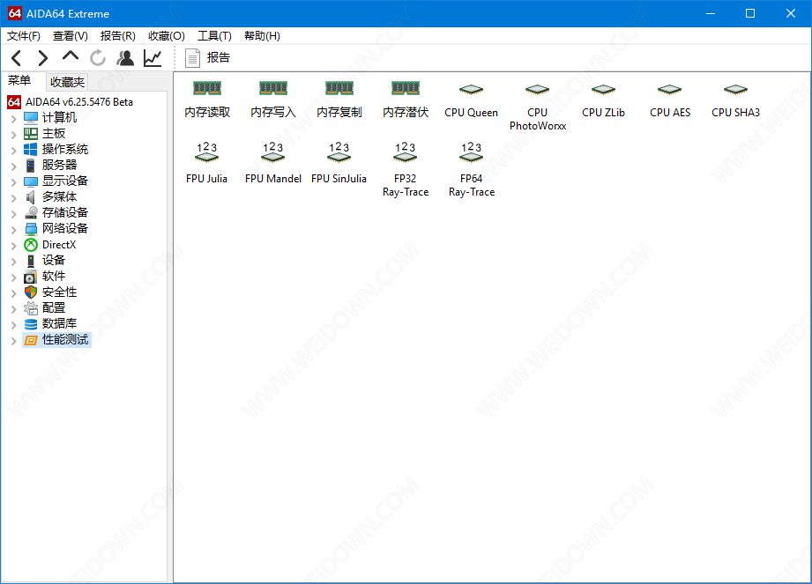
Task: Open the CPU PhotoWorxx benchmark
Action: [x=538, y=107]
